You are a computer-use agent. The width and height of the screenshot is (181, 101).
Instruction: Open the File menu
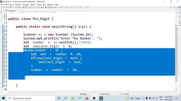(x=2, y=5)
